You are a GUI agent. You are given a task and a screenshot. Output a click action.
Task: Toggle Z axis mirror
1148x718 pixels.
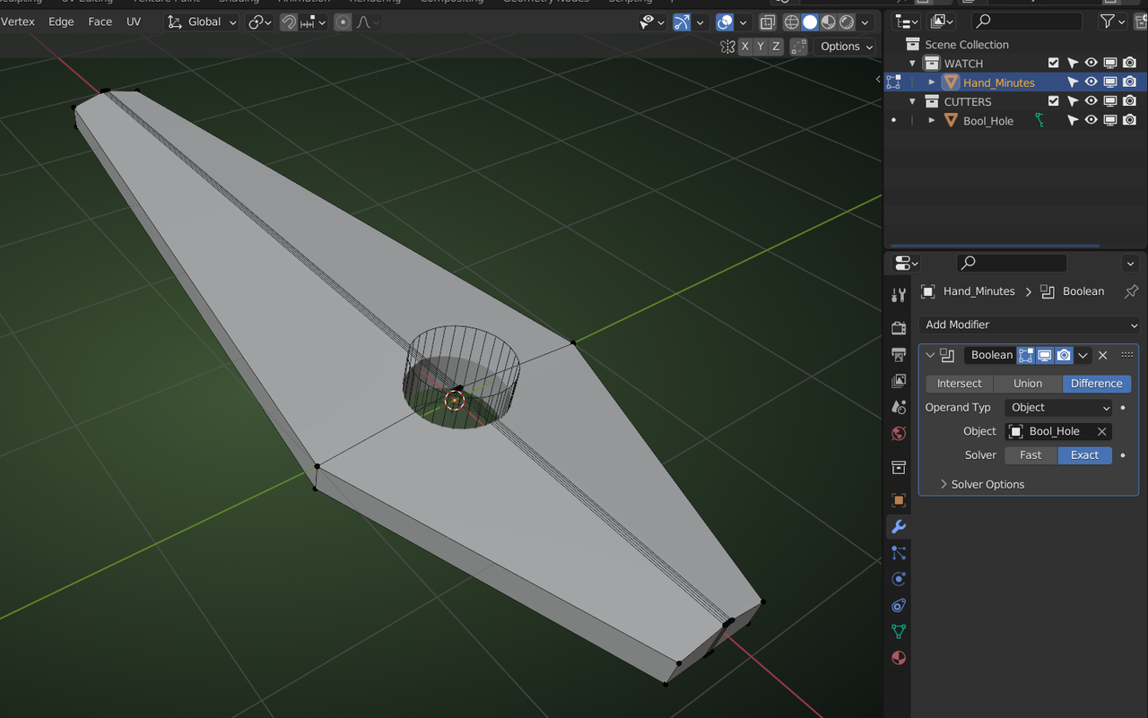click(776, 47)
